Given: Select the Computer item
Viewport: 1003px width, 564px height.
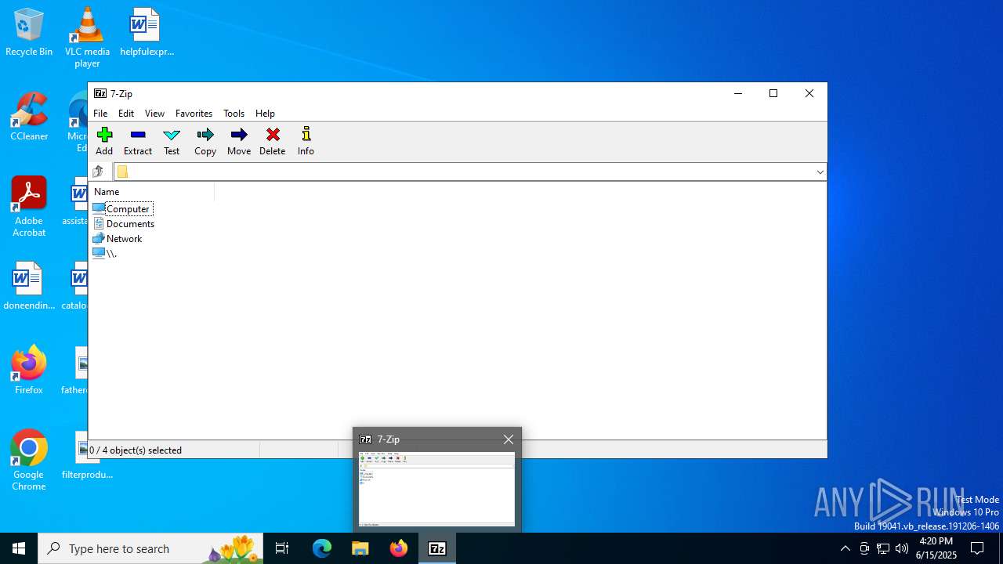Looking at the screenshot, I should point(122,209).
